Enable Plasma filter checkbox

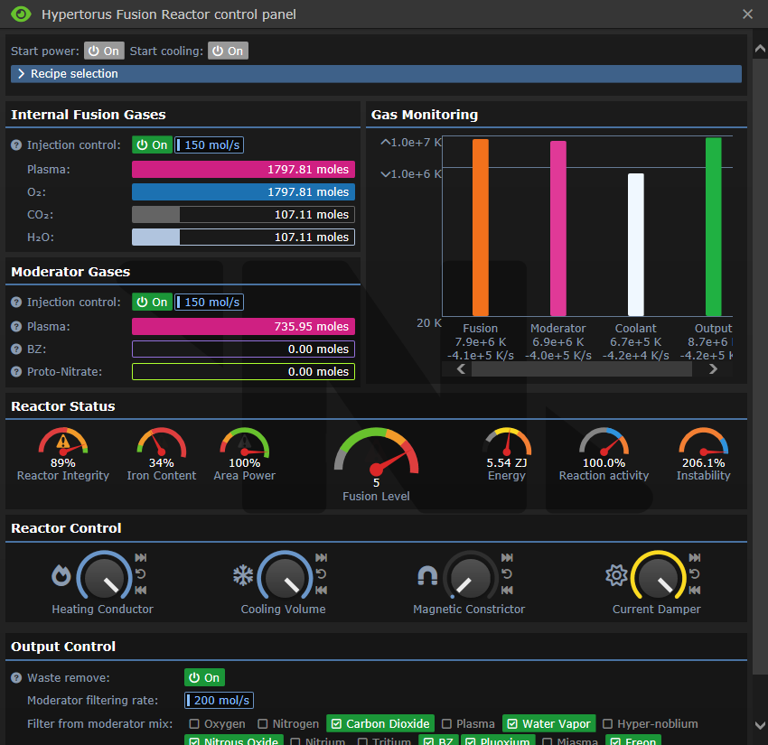tap(468, 724)
